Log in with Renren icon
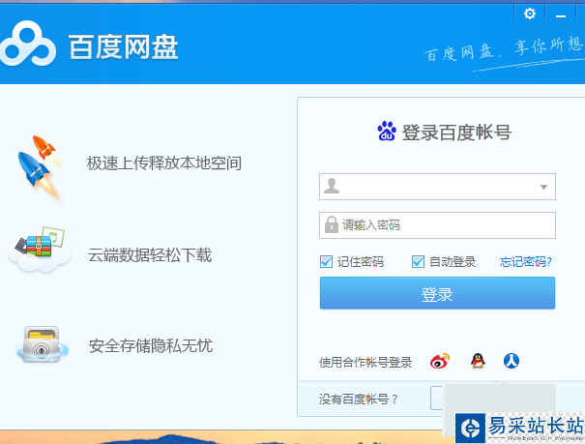The height and width of the screenshot is (444, 585). pos(512,361)
